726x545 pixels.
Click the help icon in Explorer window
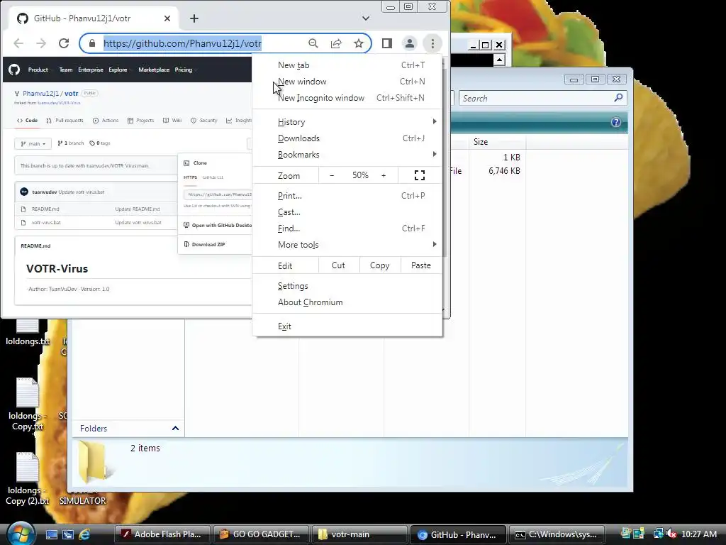(x=616, y=122)
